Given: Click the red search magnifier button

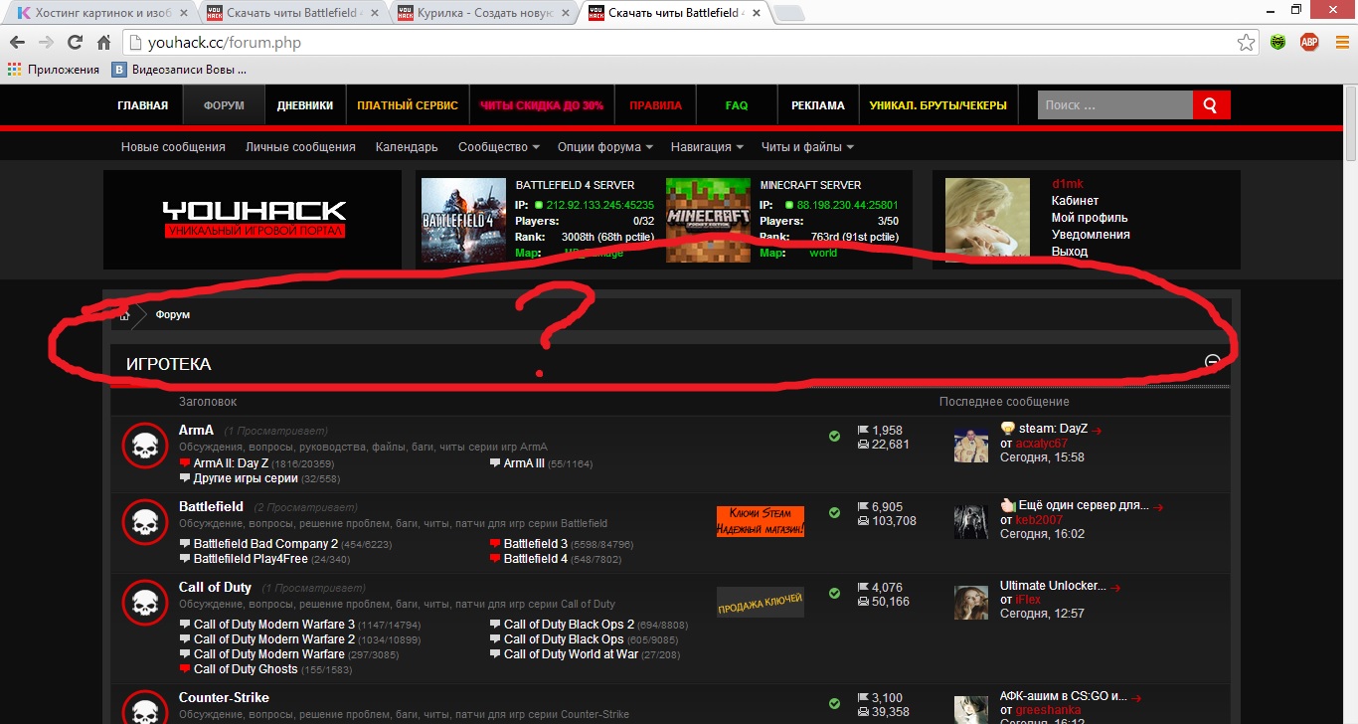Looking at the screenshot, I should (x=1211, y=105).
